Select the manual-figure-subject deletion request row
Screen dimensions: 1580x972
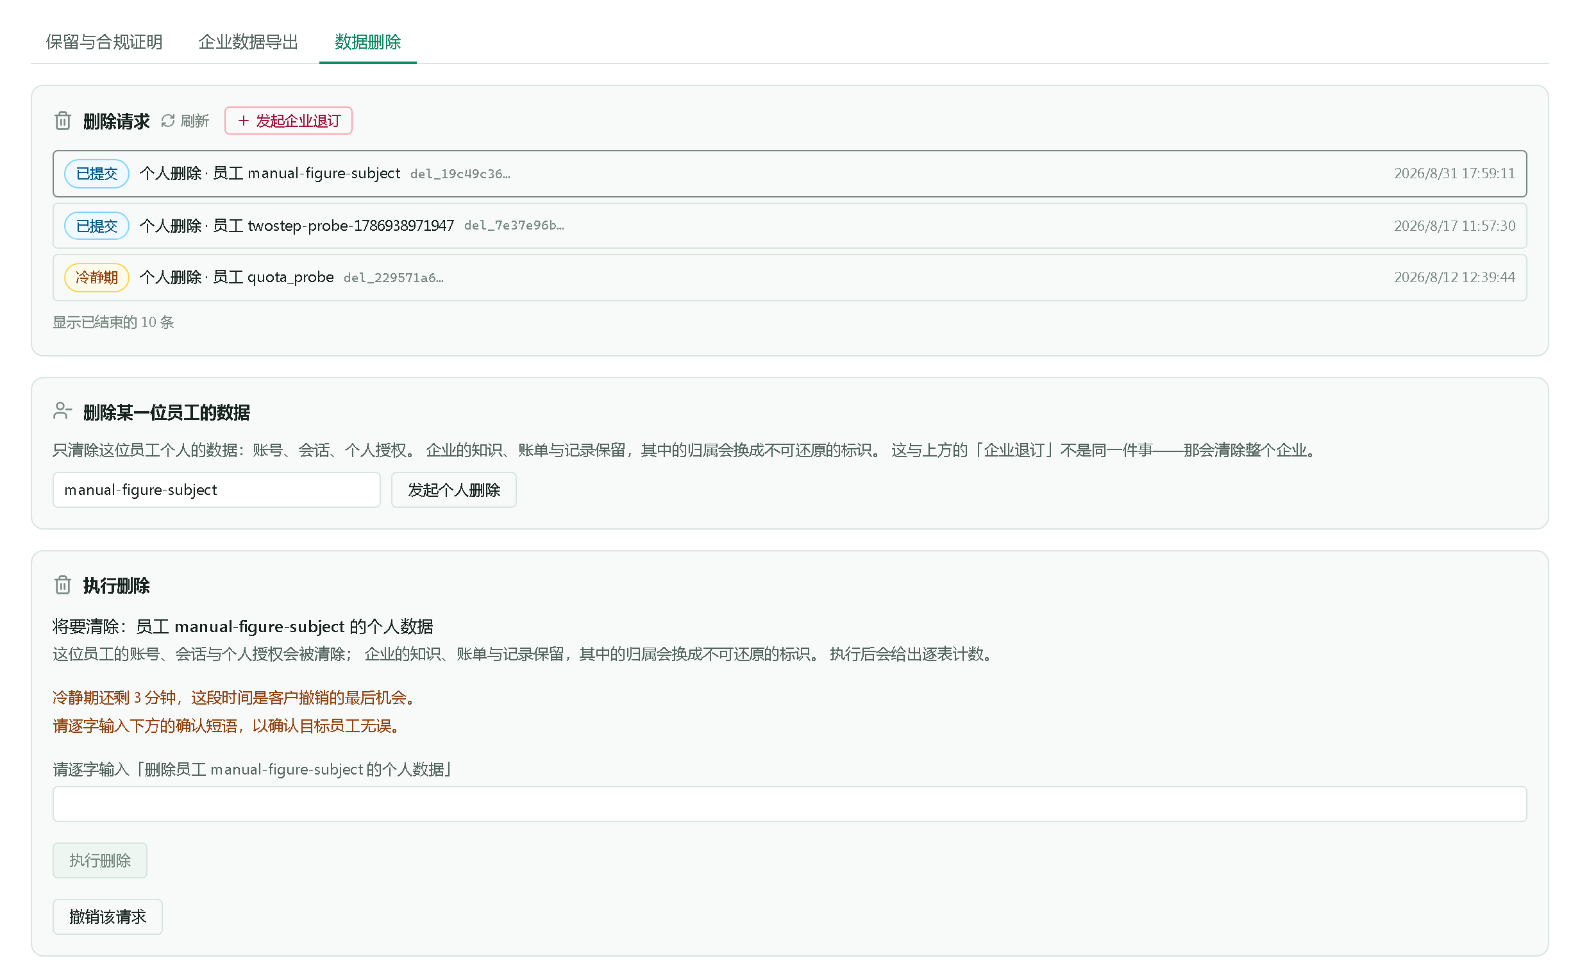[789, 174]
